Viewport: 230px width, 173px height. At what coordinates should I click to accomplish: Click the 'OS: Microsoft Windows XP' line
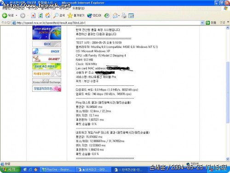[x=93, y=51]
